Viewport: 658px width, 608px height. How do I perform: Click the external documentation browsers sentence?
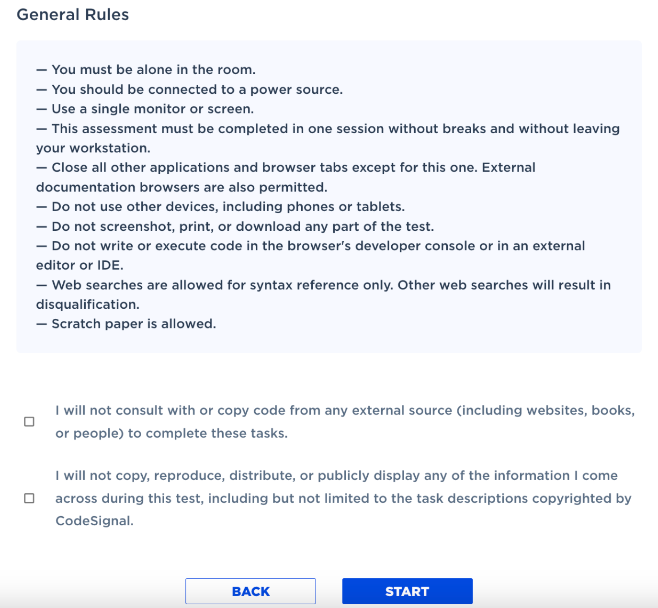(182, 187)
